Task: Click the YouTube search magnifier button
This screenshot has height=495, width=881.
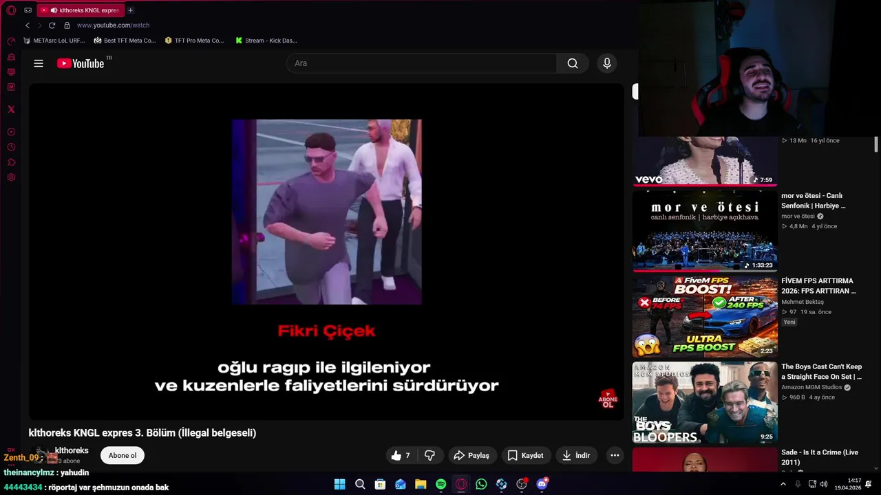Action: tap(573, 63)
